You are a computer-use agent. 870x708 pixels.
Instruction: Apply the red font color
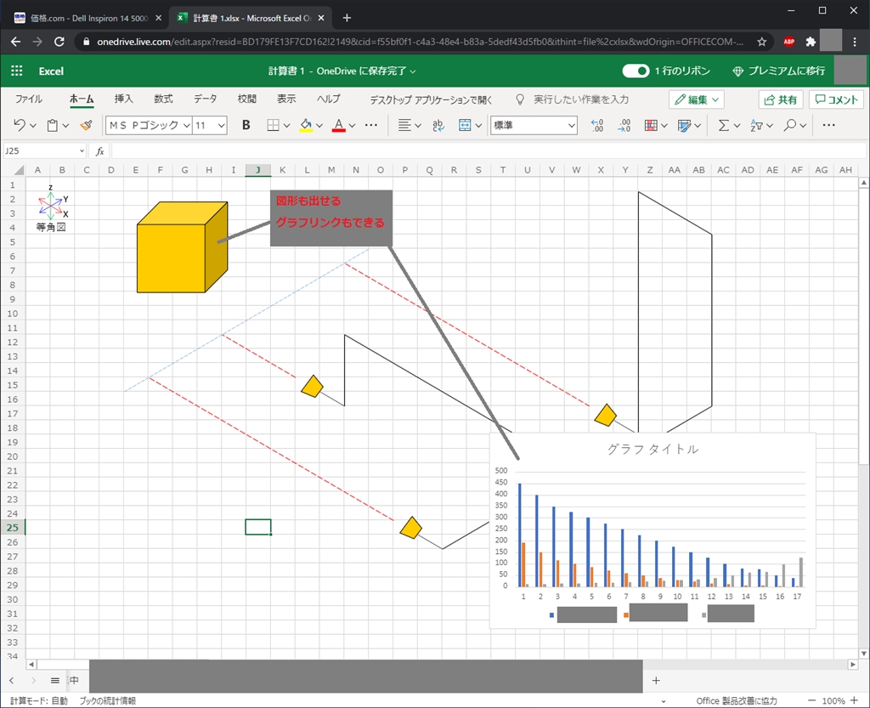point(338,126)
